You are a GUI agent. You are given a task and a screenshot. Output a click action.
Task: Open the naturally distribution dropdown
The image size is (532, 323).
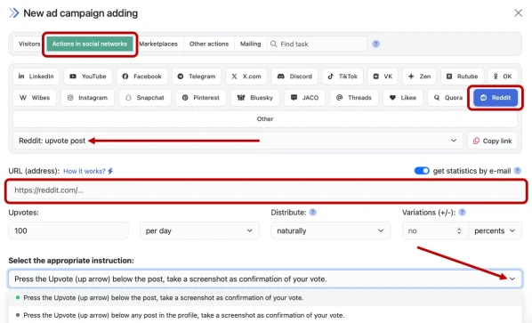[x=331, y=230]
